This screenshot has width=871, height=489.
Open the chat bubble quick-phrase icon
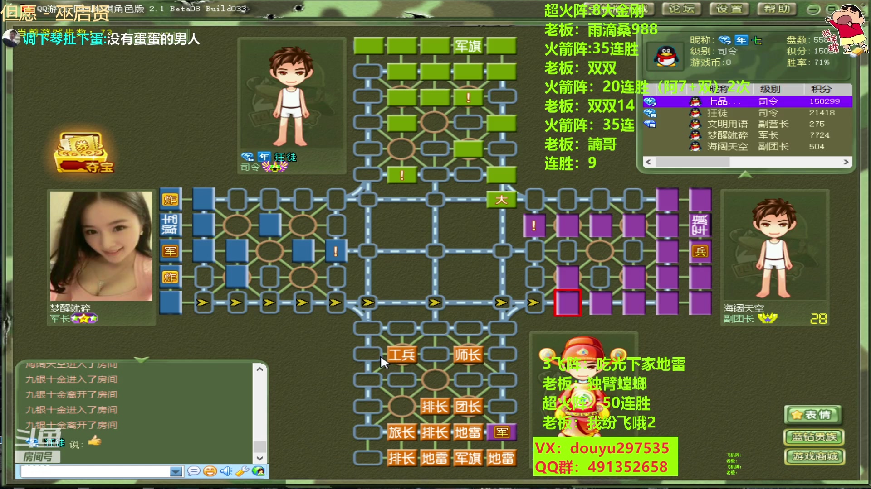[x=194, y=471]
